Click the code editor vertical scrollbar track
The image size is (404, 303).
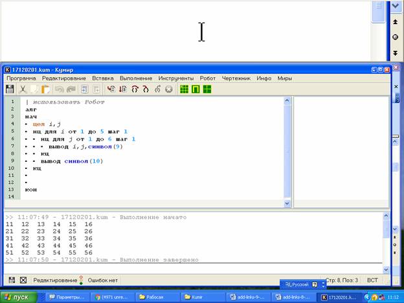coord(287,152)
